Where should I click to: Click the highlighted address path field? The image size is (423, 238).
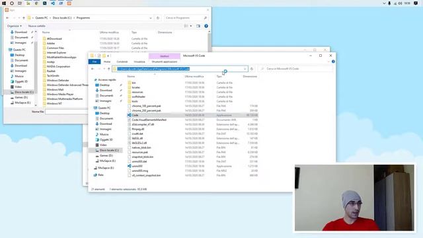(x=180, y=69)
